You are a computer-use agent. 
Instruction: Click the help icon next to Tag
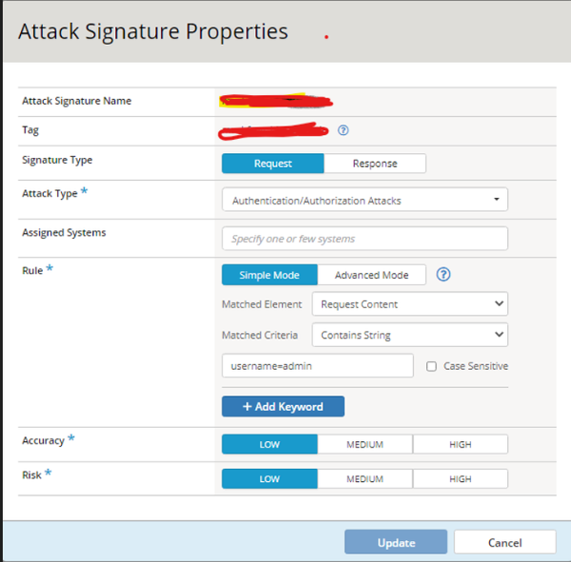coord(344,130)
